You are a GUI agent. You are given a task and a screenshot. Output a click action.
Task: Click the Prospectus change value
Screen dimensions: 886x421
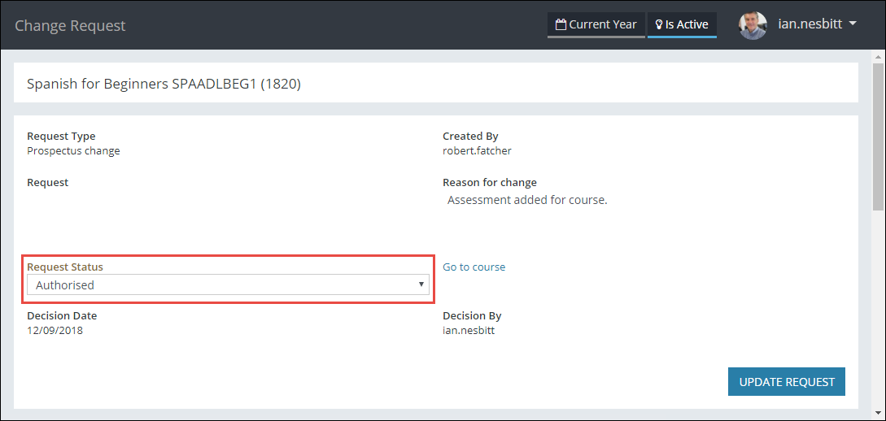73,150
